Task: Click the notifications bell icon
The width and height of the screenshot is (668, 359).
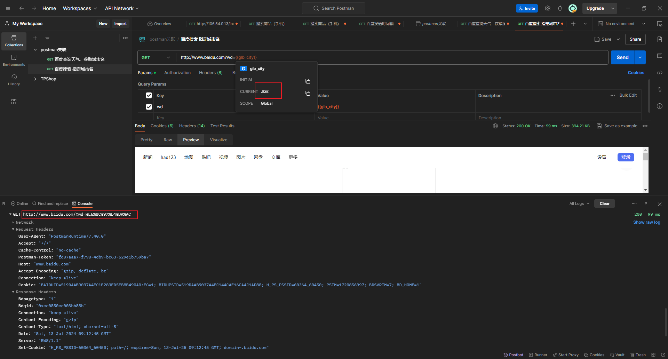Action: 560,8
